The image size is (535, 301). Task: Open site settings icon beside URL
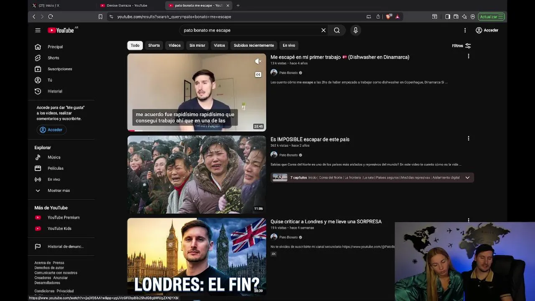click(111, 17)
